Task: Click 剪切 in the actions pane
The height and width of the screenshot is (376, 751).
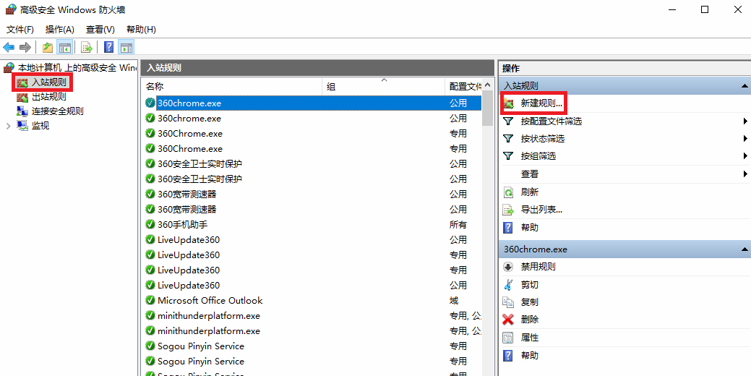Action: point(530,285)
